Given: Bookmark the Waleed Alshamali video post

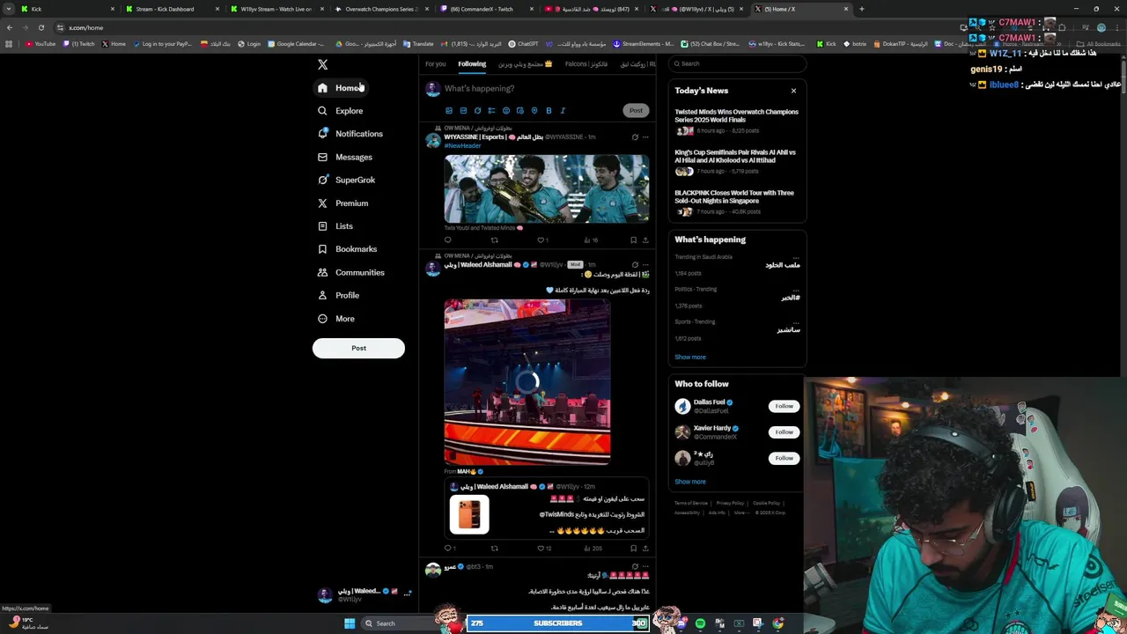Looking at the screenshot, I should (633, 548).
